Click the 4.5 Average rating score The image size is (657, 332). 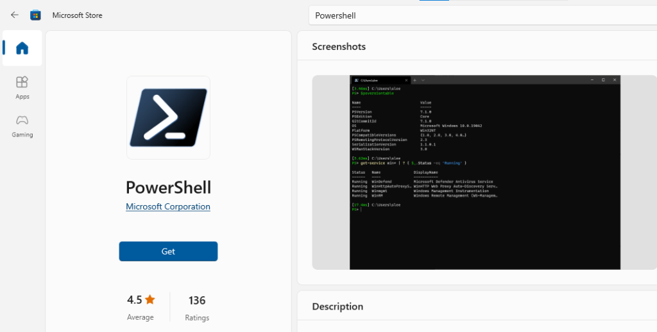coord(135,300)
